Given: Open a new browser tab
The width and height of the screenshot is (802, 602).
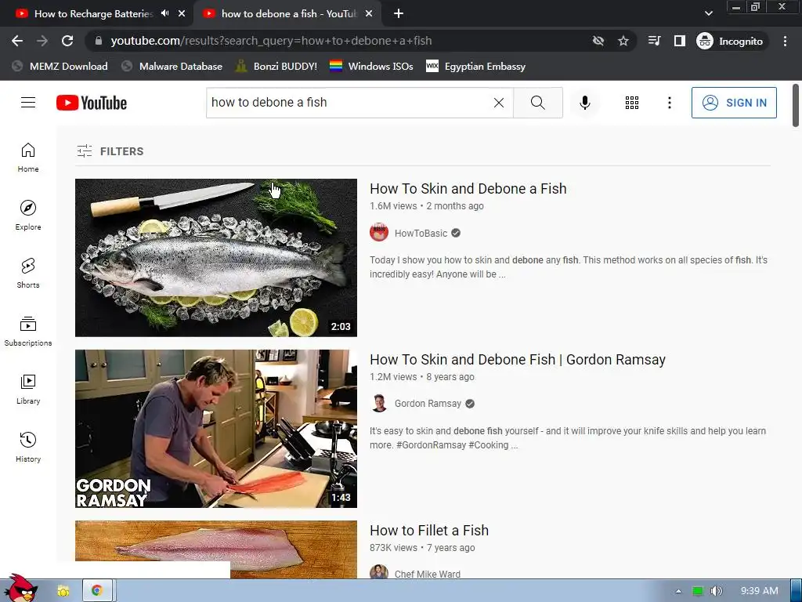Looking at the screenshot, I should (399, 14).
